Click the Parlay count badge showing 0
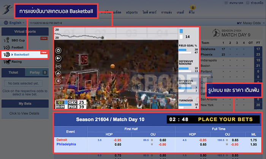This screenshot has width=266, height=159. 45,72
